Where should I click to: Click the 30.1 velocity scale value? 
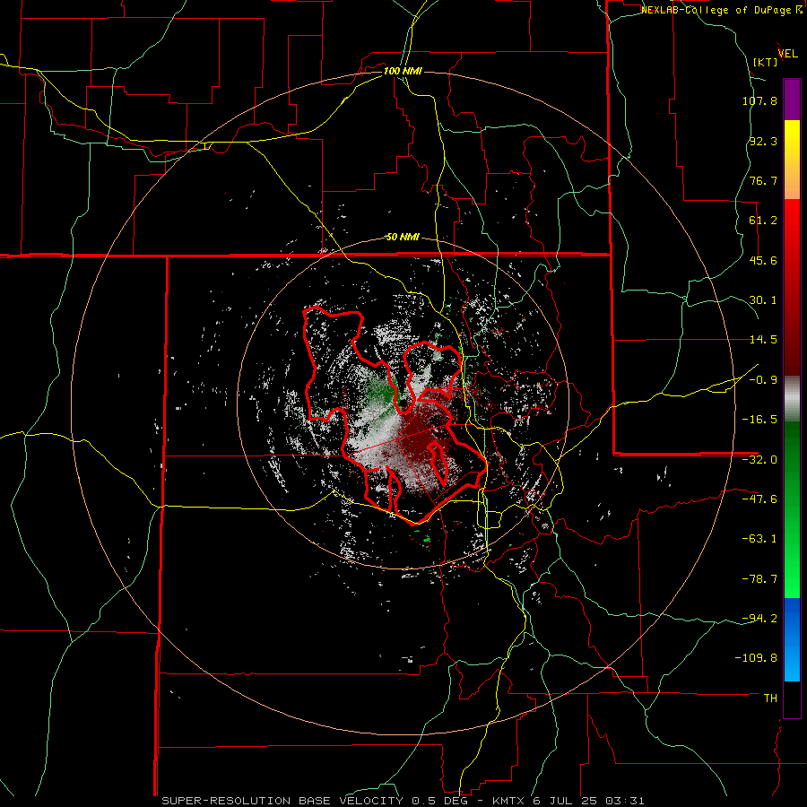click(x=763, y=300)
